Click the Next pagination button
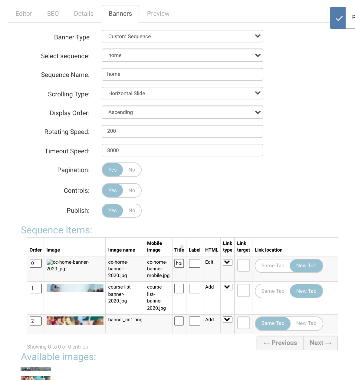 click(x=320, y=343)
